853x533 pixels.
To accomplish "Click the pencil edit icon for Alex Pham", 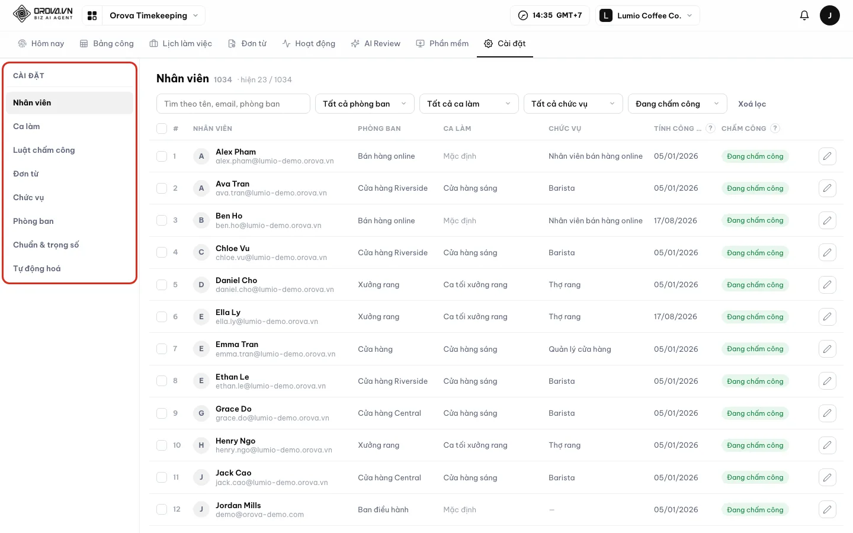I will (827, 156).
